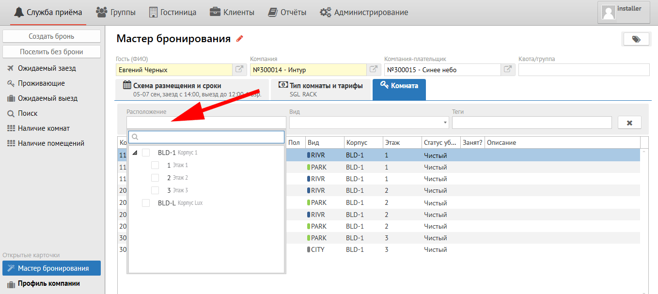Screen dimensions: 658x294
Task: Open payer company icon next to Синее небо
Action: point(507,69)
